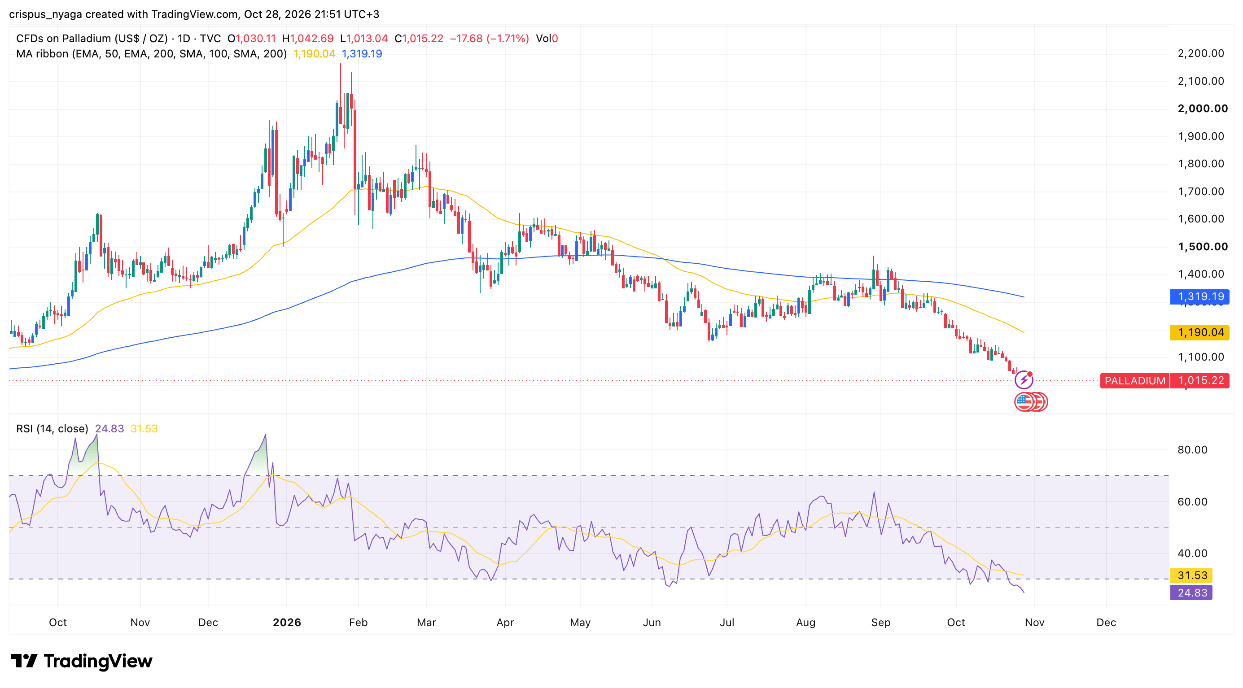Click the Sep time axis label
This screenshot has width=1243, height=688.
coord(880,623)
